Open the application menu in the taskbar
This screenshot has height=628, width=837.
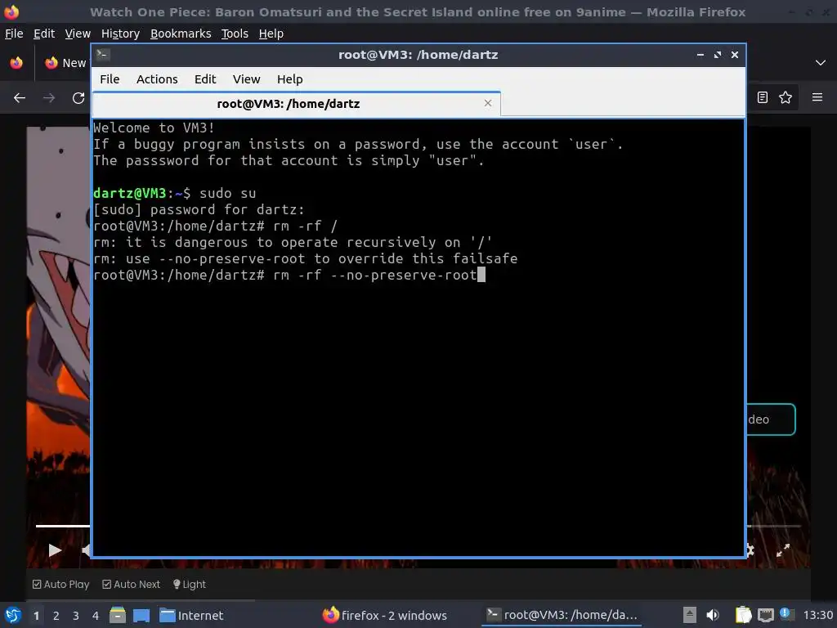click(13, 615)
